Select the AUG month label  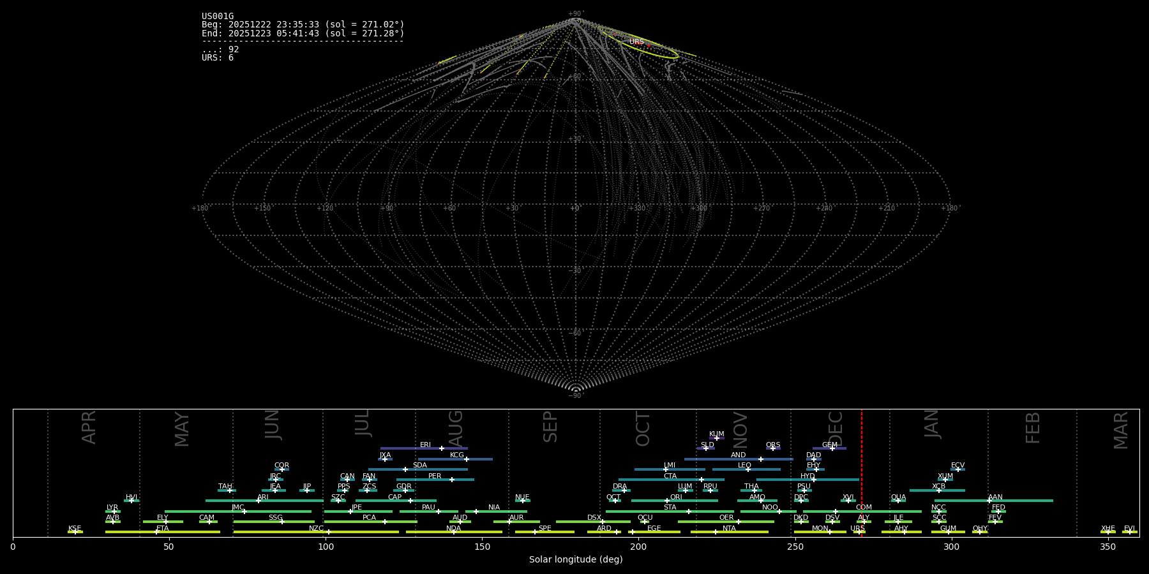click(455, 428)
